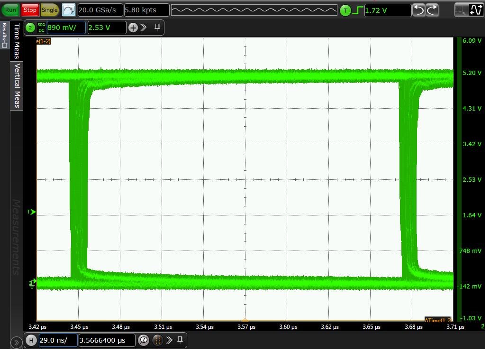Enable zoom mode with the Z toggle
This screenshot has width=490, height=354.
144,340
